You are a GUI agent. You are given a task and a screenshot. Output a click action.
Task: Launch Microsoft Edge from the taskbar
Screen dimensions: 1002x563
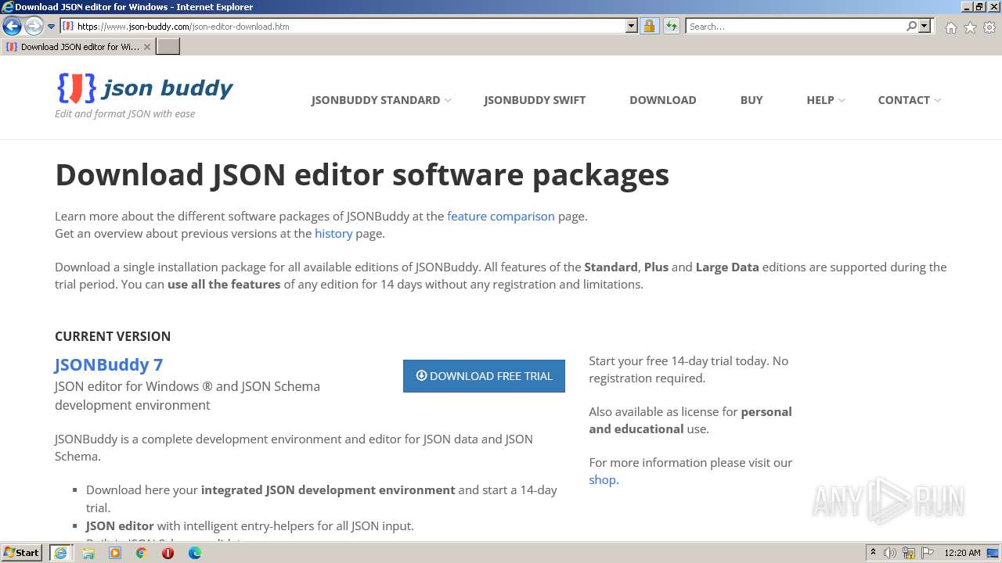tap(195, 553)
